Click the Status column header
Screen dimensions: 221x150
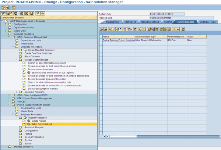click(x=197, y=37)
